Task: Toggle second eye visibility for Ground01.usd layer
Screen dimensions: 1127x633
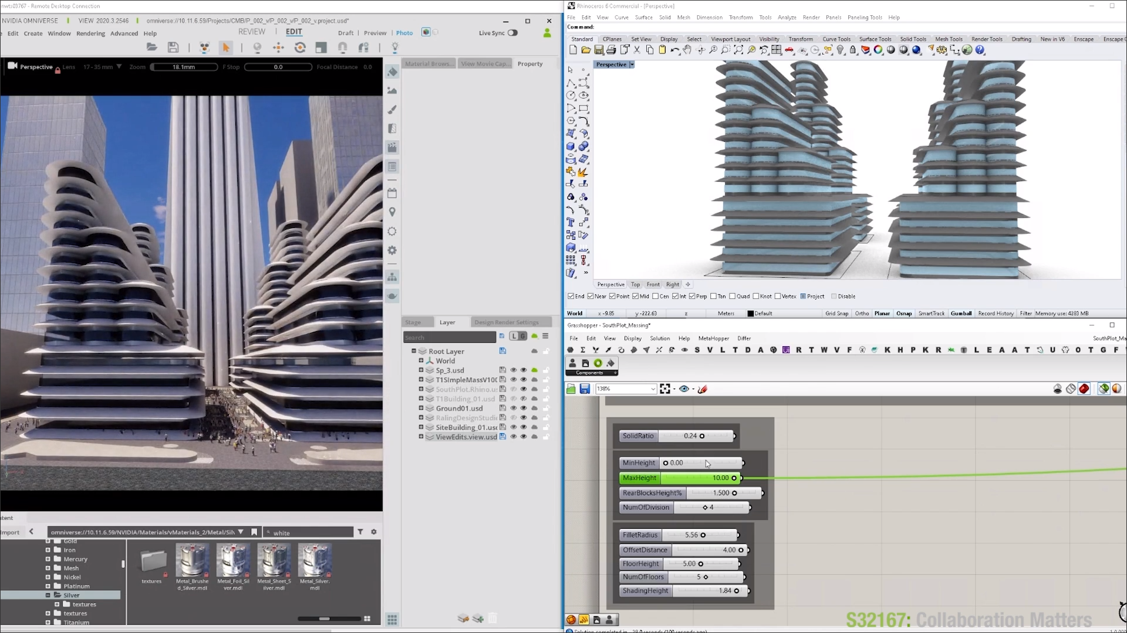Action: pos(524,409)
